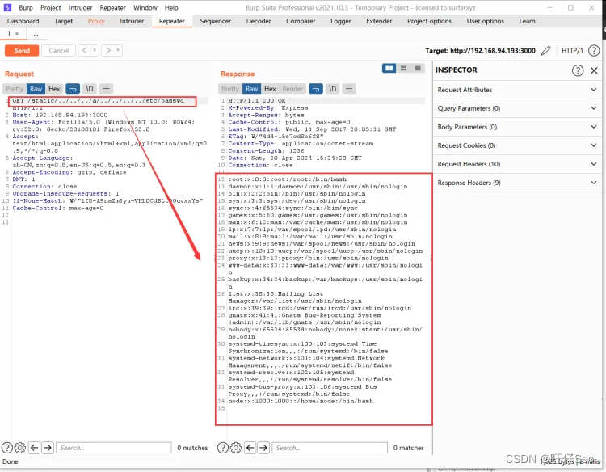
Task: Toggle non-printable chars \n in Response panel
Action: pos(332,89)
